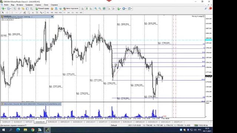Switch to M15 timeframe
This screenshot has width=237, height=133.
[56, 13]
